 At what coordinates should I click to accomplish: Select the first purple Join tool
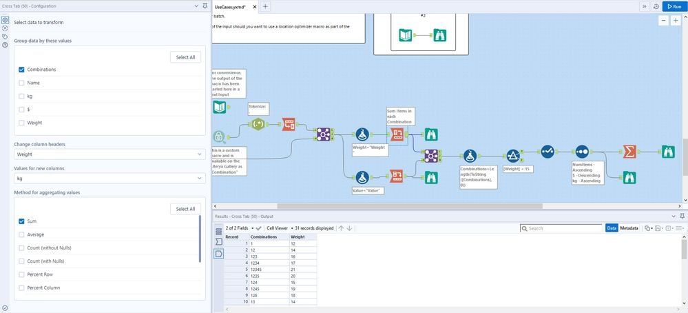[x=324, y=134]
